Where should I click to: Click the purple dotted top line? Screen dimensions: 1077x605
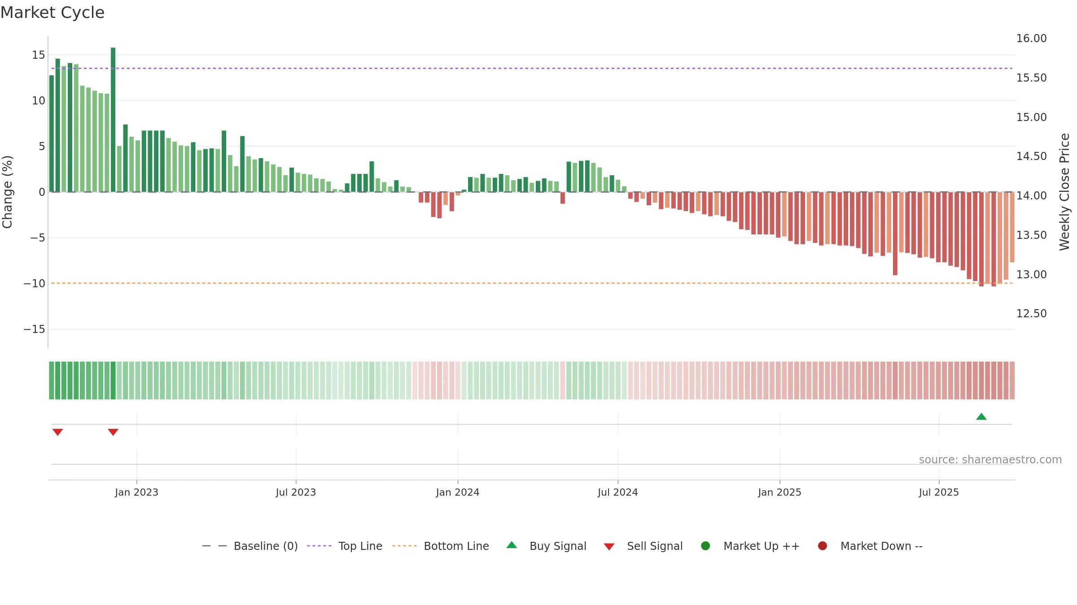tap(532, 69)
